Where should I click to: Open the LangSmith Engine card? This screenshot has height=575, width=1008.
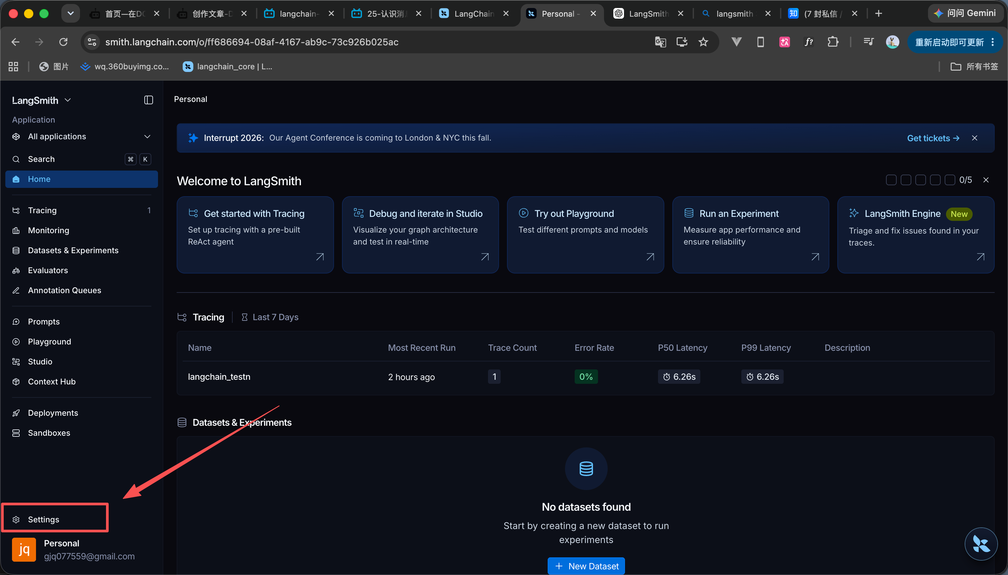click(916, 235)
